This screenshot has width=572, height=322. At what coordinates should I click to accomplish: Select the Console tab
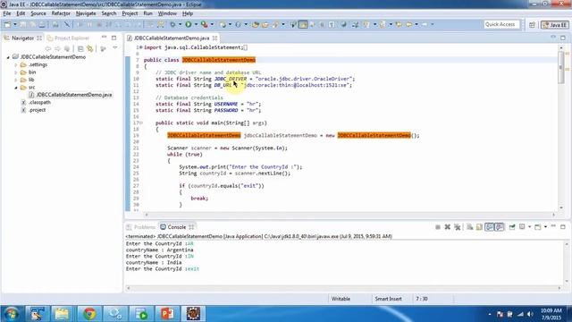pyautogui.click(x=177, y=227)
